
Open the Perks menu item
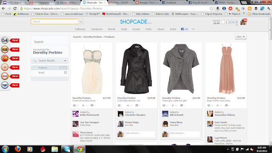(x=148, y=29)
